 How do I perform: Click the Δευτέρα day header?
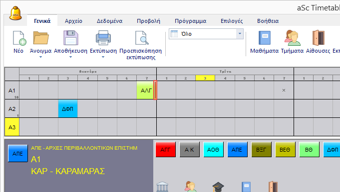point(88,71)
